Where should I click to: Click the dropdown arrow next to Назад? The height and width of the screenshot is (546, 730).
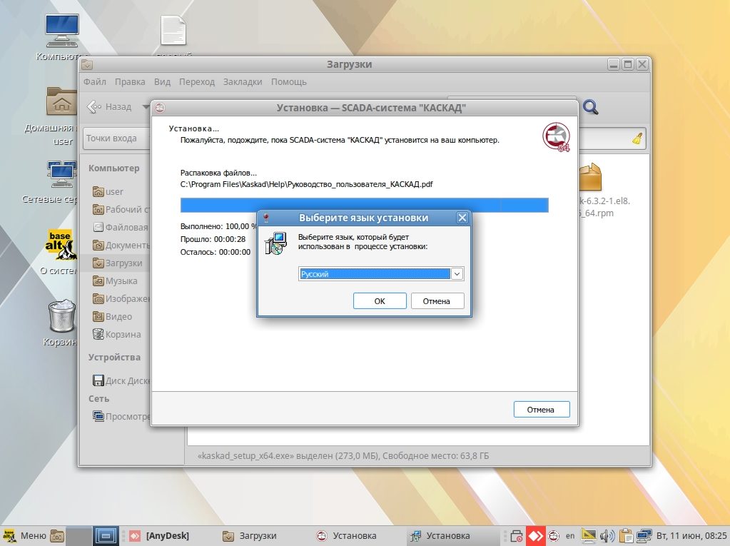tap(146, 107)
